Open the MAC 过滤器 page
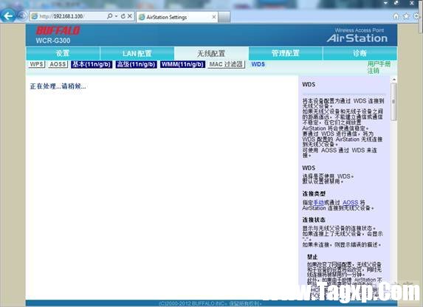Viewport: 423px width, 307px height. [x=226, y=64]
